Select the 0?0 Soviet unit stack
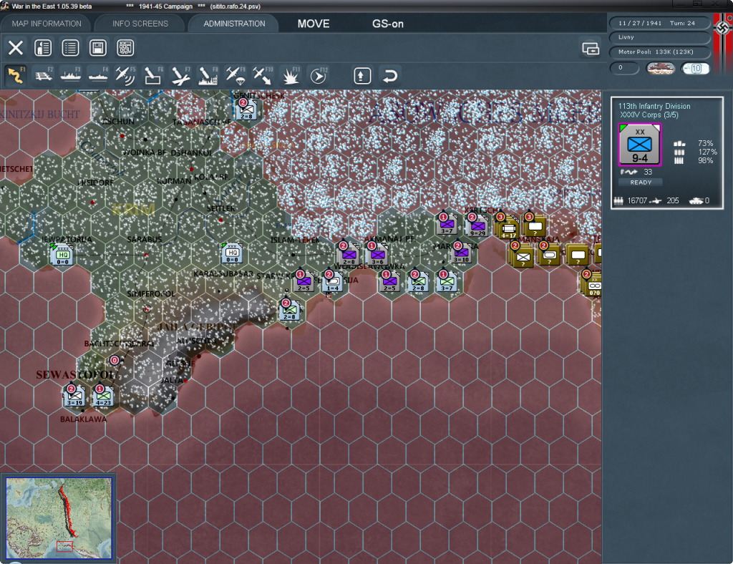This screenshot has height=564, width=733. pyautogui.click(x=593, y=283)
